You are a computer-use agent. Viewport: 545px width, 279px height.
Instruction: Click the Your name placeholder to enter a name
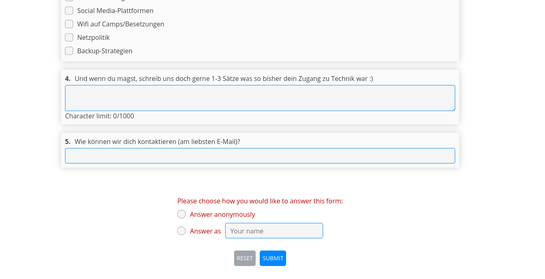(x=274, y=231)
